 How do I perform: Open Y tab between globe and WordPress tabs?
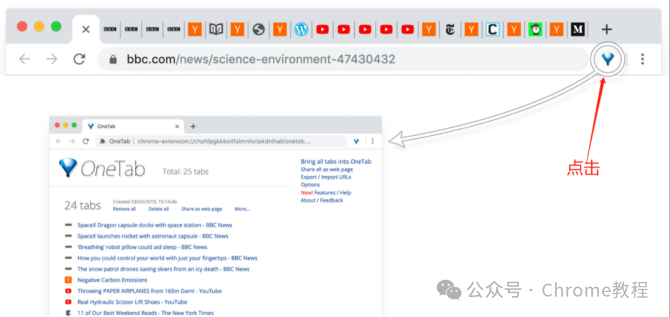click(280, 30)
